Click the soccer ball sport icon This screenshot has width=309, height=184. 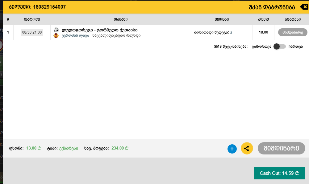(x=56, y=30)
